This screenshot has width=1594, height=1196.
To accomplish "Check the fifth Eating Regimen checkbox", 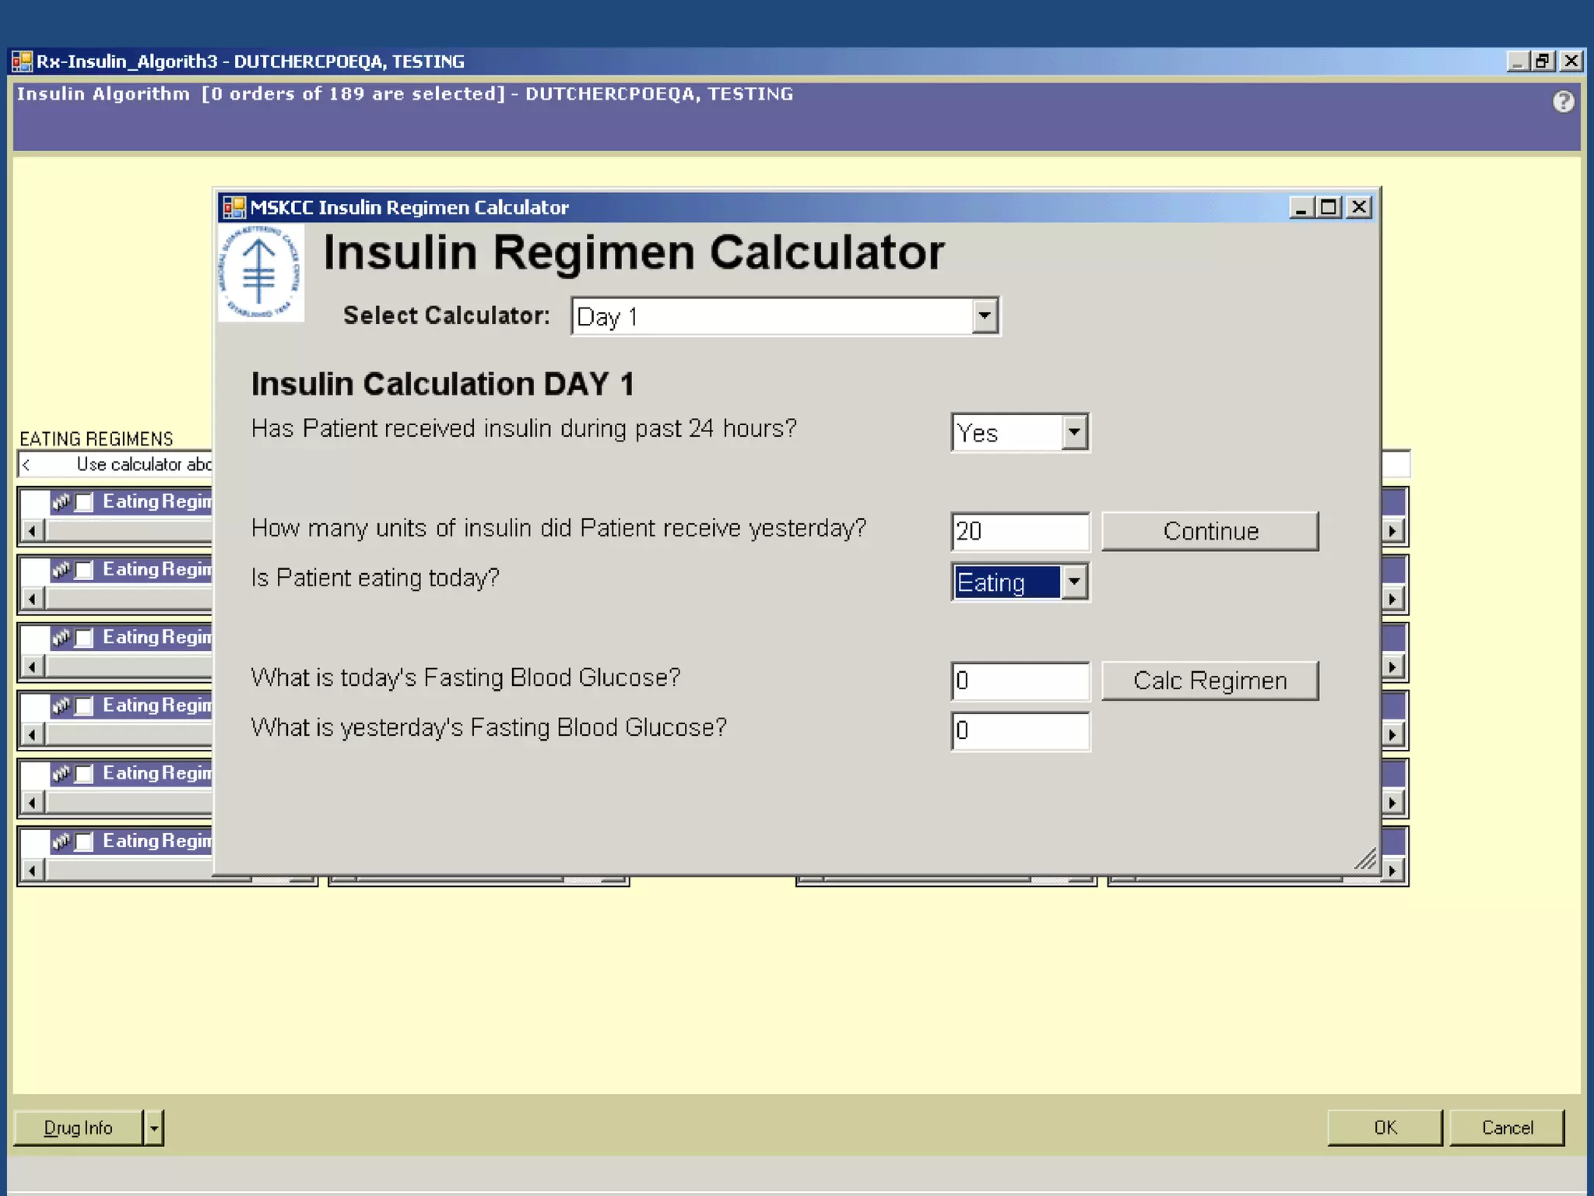I will (x=84, y=773).
